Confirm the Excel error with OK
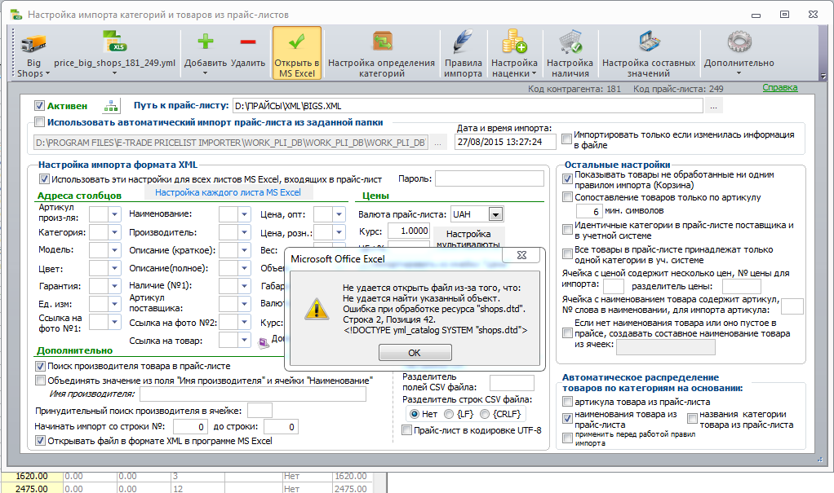Viewport: 834px width, 493px height. point(415,353)
